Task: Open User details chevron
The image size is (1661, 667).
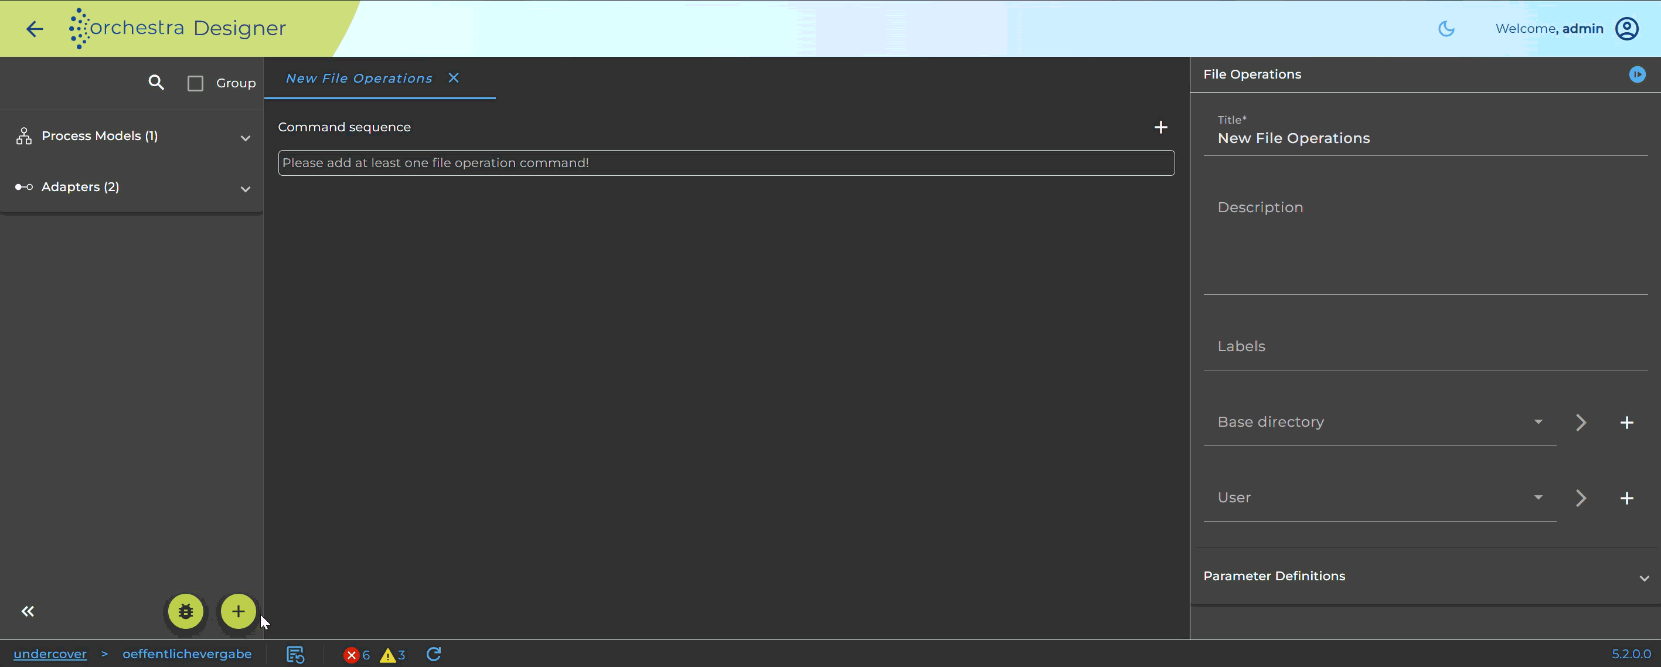Action: click(1580, 498)
